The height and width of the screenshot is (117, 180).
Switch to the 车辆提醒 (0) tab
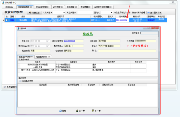coord(72,7)
